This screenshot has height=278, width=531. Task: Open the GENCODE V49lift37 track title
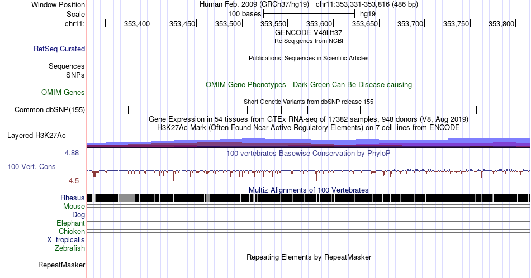click(309, 33)
